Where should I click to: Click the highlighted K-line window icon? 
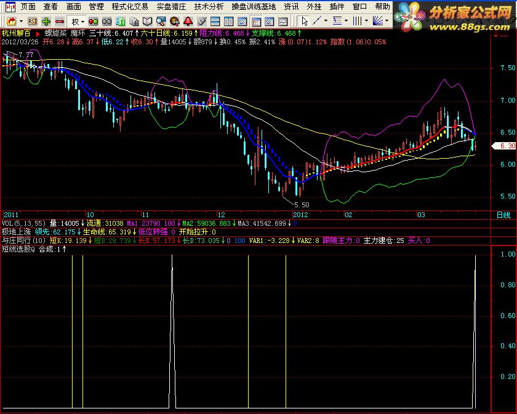coord(256,22)
